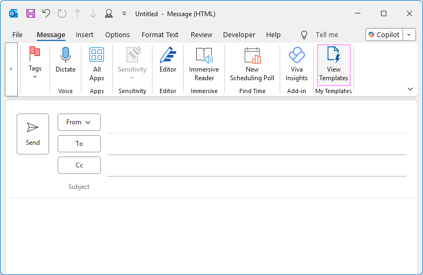Image resolution: width=423 pixels, height=275 pixels.
Task: Maximize the message window
Action: (x=384, y=13)
